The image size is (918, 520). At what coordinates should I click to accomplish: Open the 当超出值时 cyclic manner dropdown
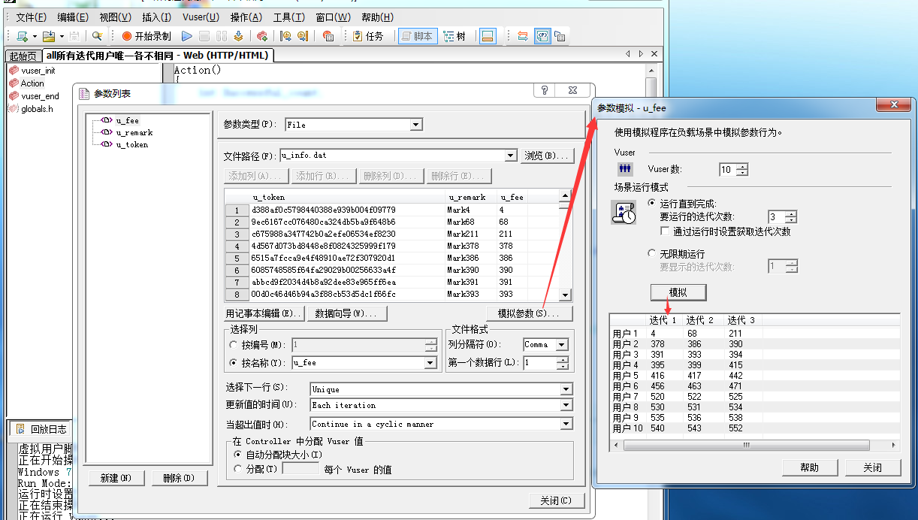tap(566, 424)
